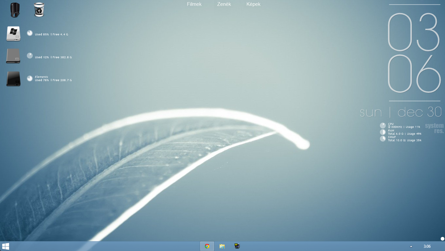Click the 'Elements' drive label
The width and height of the screenshot is (445, 251).
(42, 77)
